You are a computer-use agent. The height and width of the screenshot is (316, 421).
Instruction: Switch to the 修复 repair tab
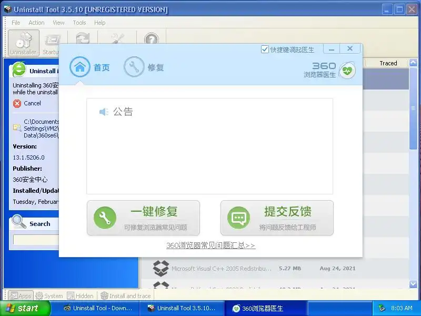(144, 67)
